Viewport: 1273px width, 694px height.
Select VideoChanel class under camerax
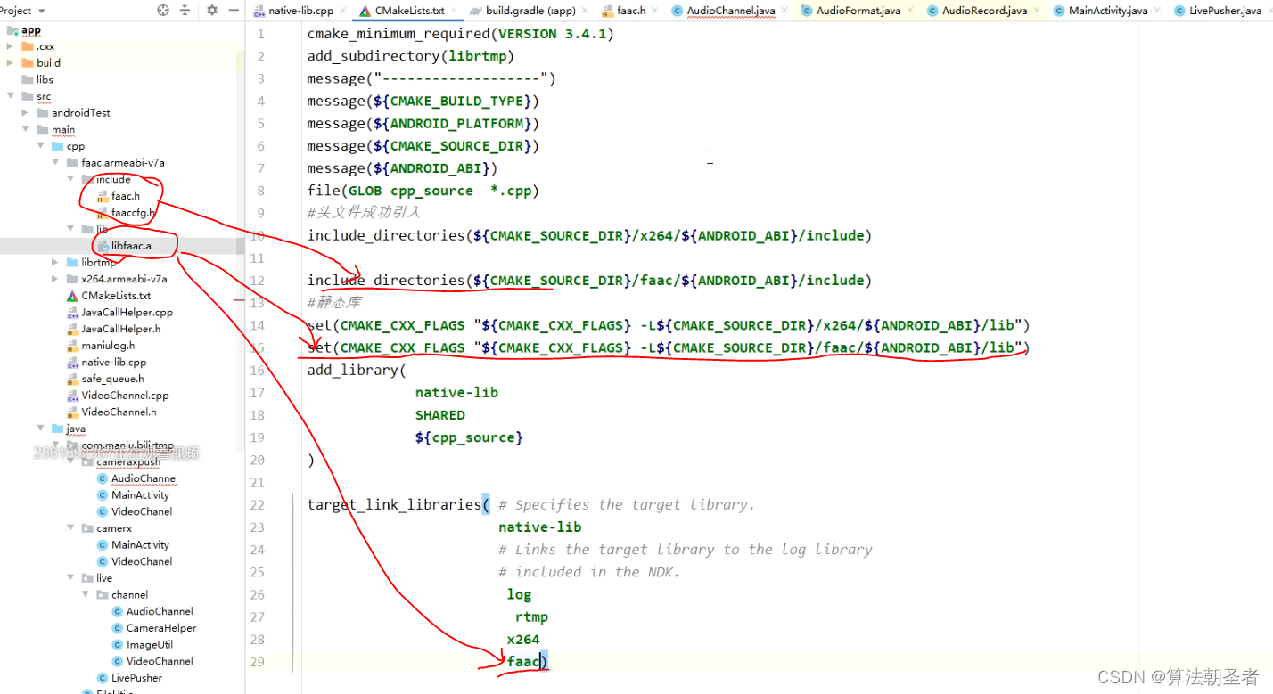[142, 561]
